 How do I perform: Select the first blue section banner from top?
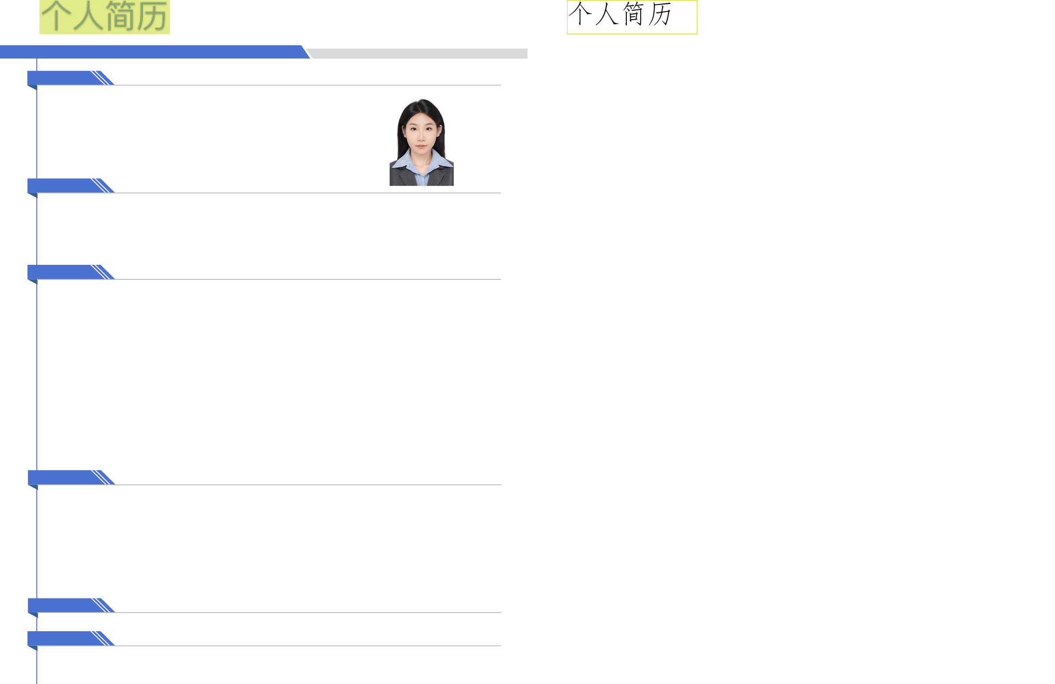coord(62,78)
